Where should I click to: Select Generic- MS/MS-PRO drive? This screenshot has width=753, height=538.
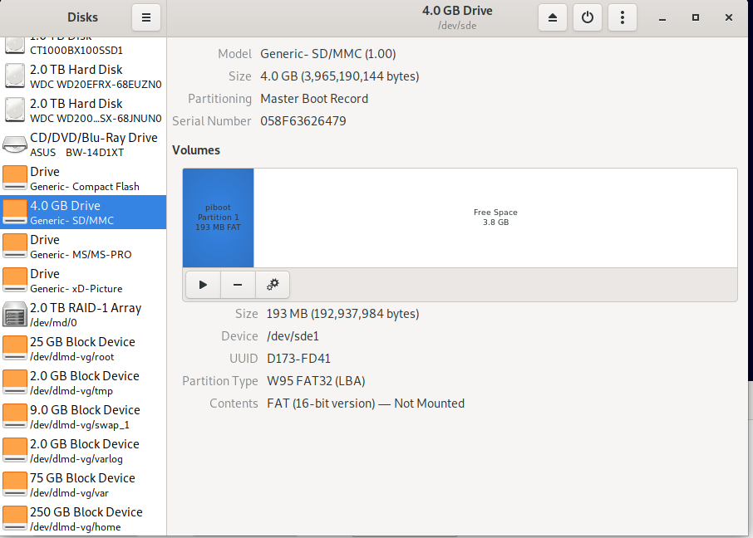tap(83, 247)
